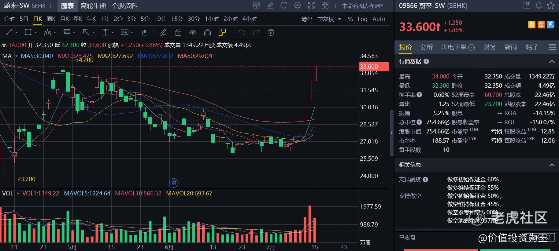Screen dimensions: 559x251
Task: Switch chart to 周K timeframe
Action: pos(51,19)
